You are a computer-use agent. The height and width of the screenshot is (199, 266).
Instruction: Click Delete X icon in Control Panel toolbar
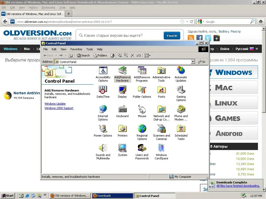pos(132,55)
